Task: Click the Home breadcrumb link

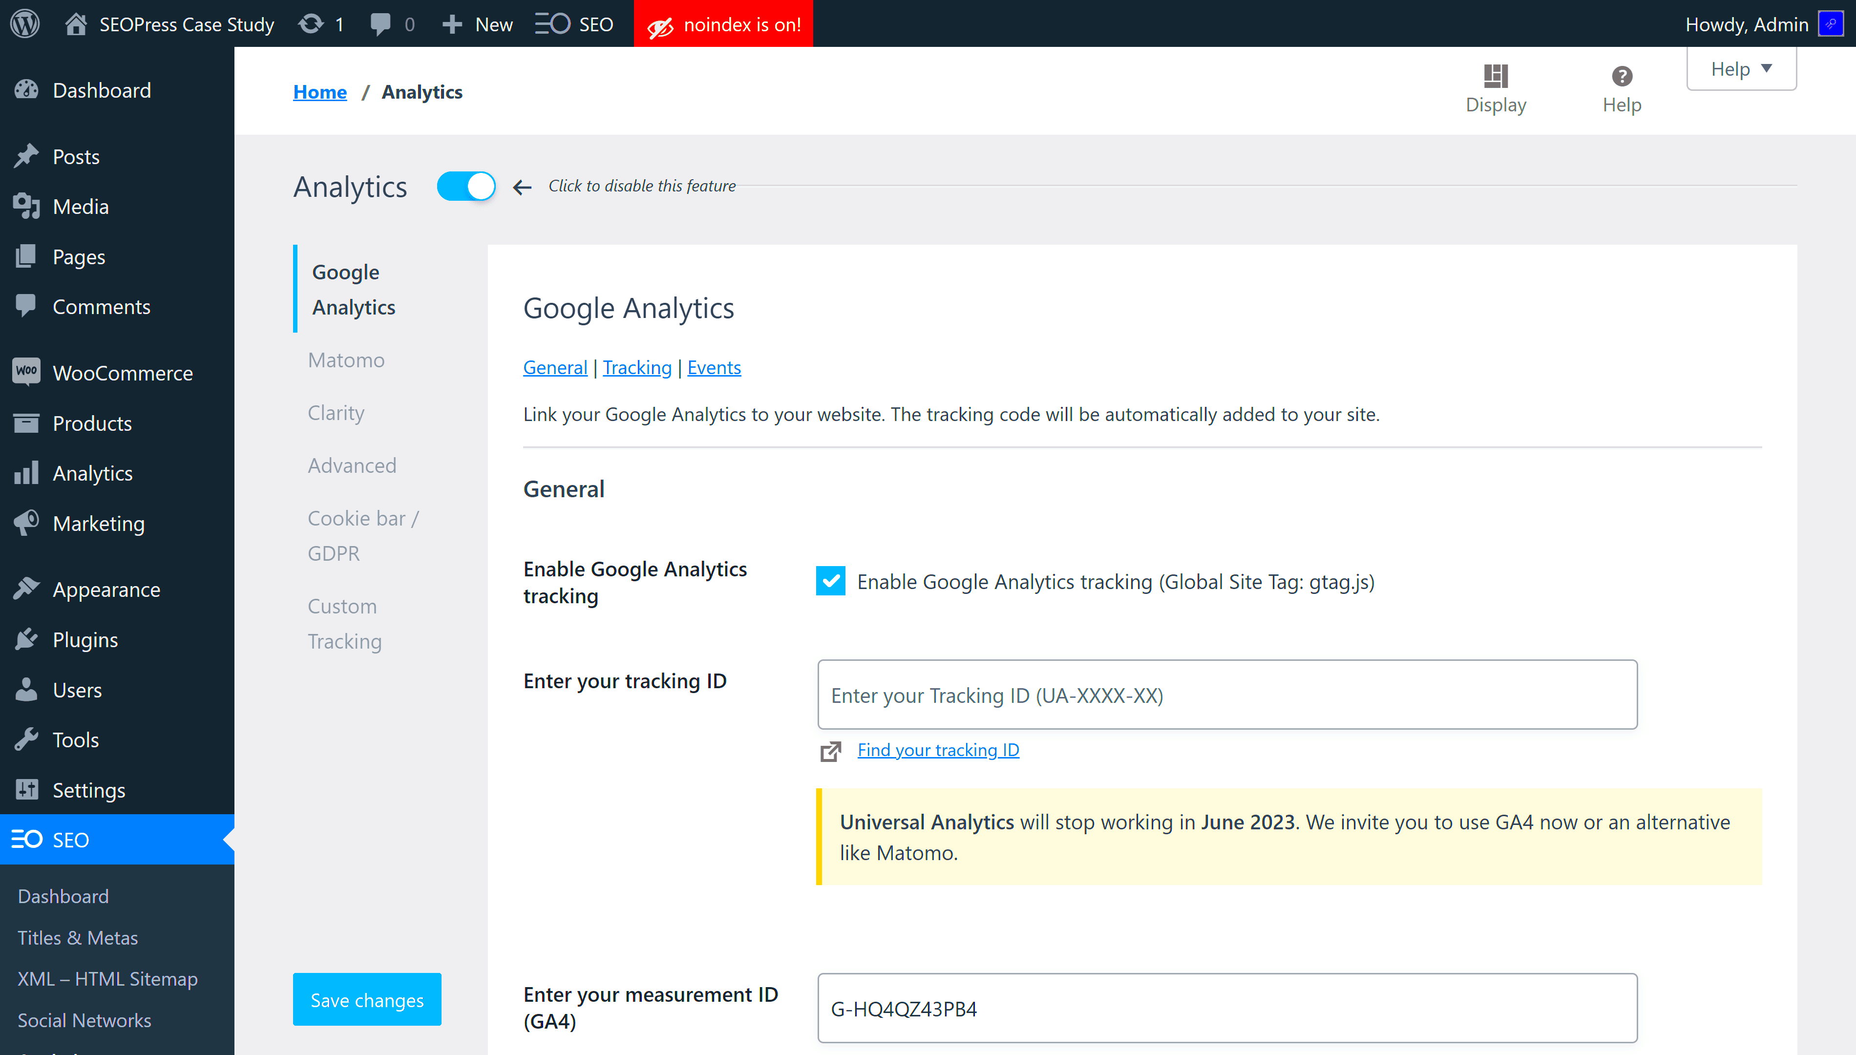Action: point(319,92)
